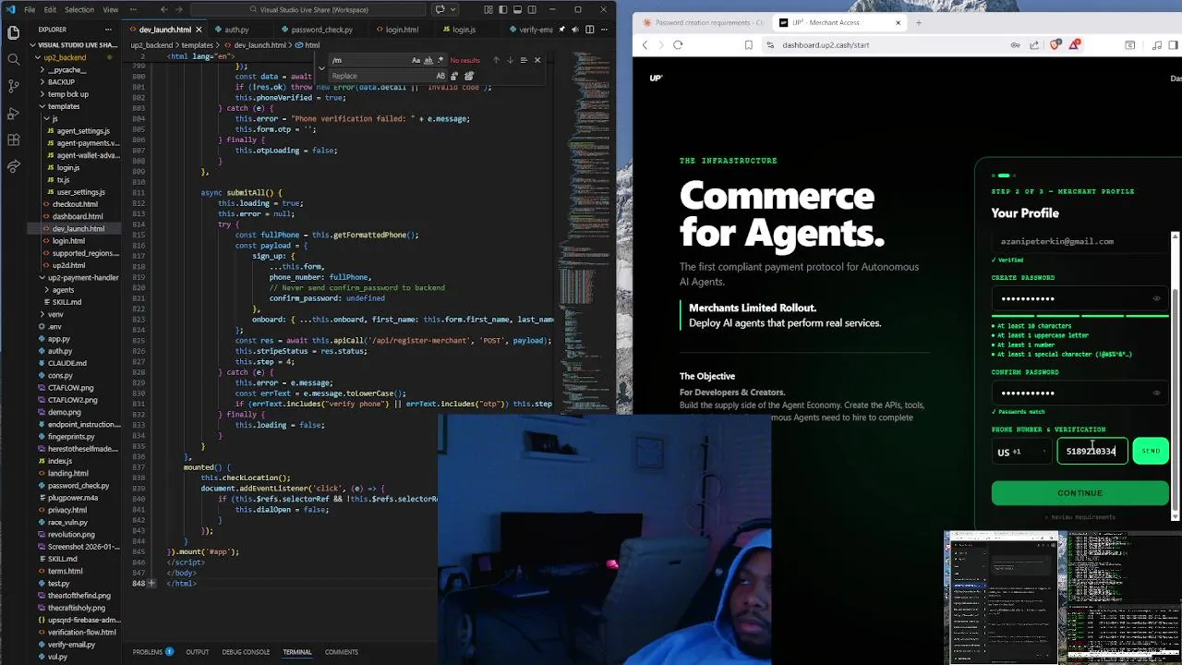This screenshot has width=1182, height=665.
Task: Switch to Password creation requirements browser tab
Action: pyautogui.click(x=703, y=22)
